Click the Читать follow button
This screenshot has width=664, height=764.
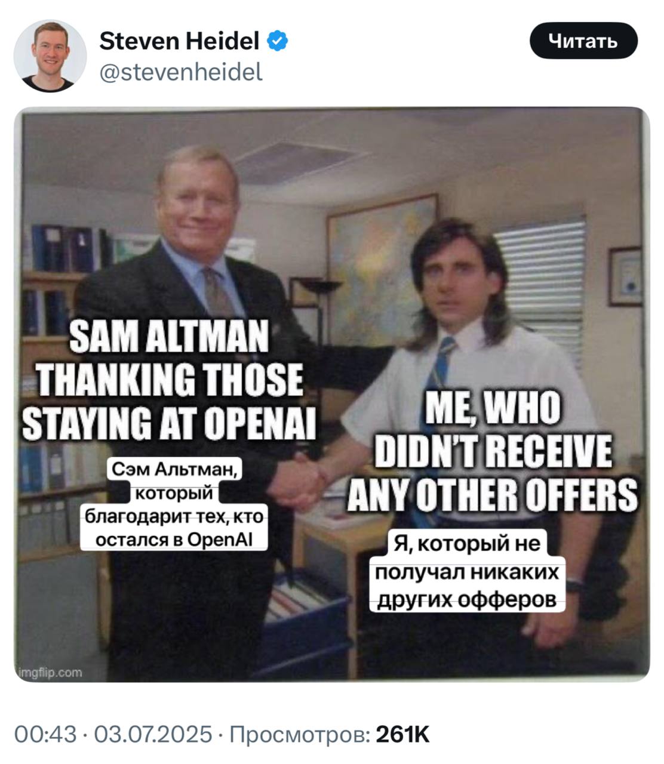tap(583, 41)
